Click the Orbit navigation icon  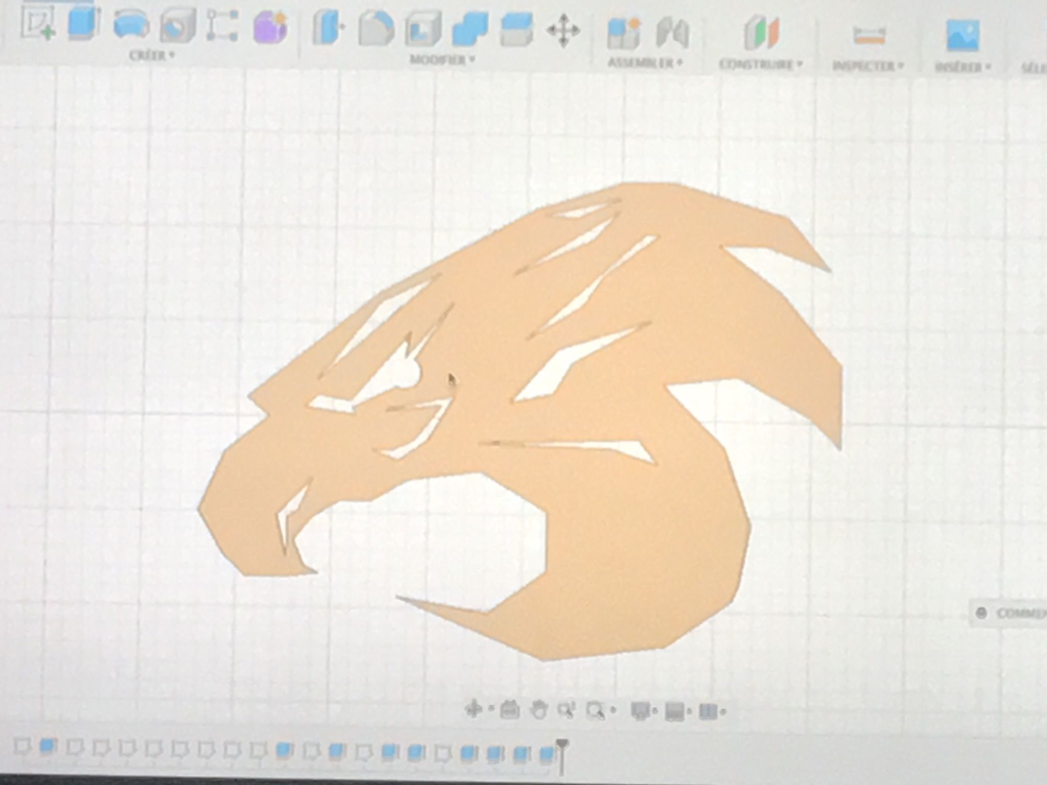[x=474, y=709]
